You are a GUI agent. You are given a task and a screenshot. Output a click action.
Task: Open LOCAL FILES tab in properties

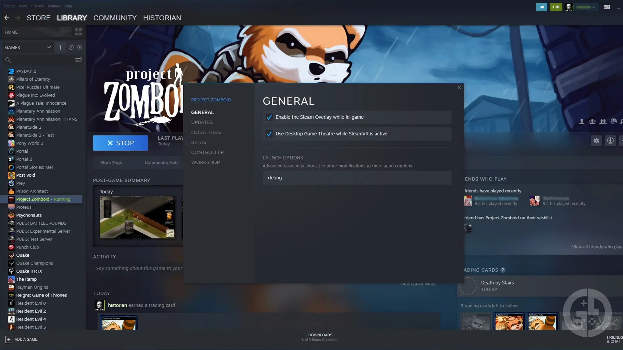pos(206,132)
